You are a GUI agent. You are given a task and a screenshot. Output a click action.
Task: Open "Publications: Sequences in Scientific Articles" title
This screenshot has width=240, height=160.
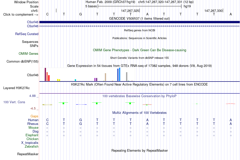point(139,38)
